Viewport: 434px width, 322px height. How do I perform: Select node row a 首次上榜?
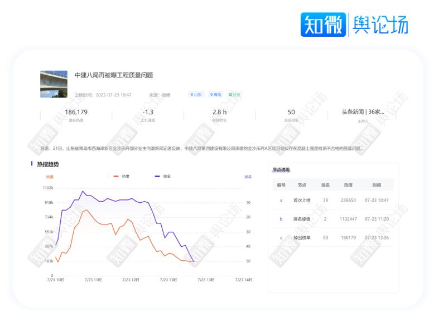coord(332,200)
